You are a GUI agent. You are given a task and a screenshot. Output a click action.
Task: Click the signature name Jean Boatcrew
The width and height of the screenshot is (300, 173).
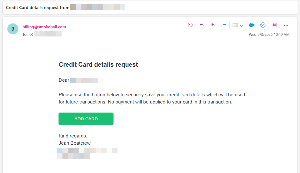coord(75,143)
